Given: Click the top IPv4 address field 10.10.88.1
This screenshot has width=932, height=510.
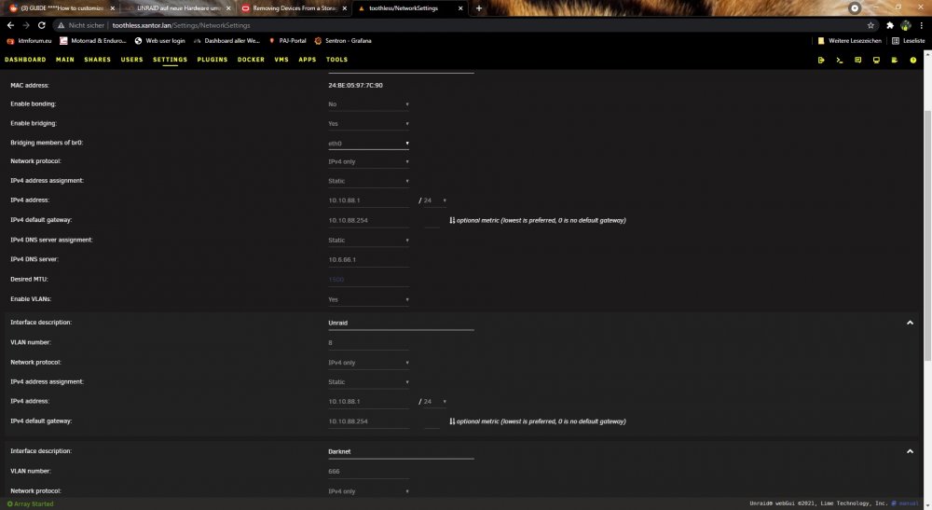Looking at the screenshot, I should pyautogui.click(x=368, y=200).
